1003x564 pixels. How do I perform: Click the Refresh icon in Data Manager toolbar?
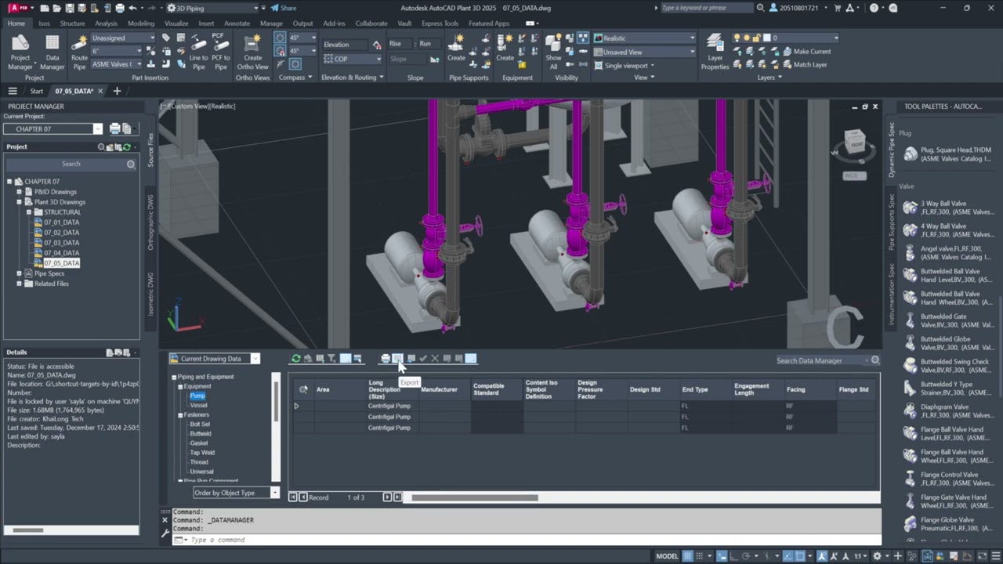click(x=295, y=359)
